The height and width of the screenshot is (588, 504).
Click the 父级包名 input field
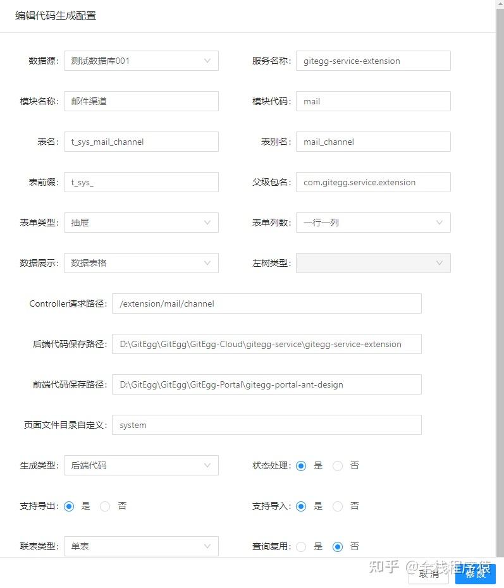click(373, 182)
